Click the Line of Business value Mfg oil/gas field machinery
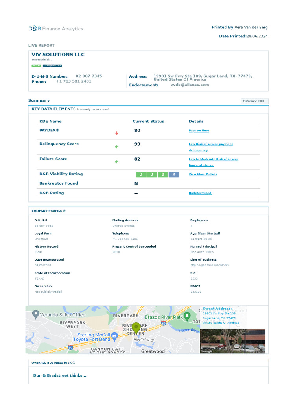 tap(210, 265)
